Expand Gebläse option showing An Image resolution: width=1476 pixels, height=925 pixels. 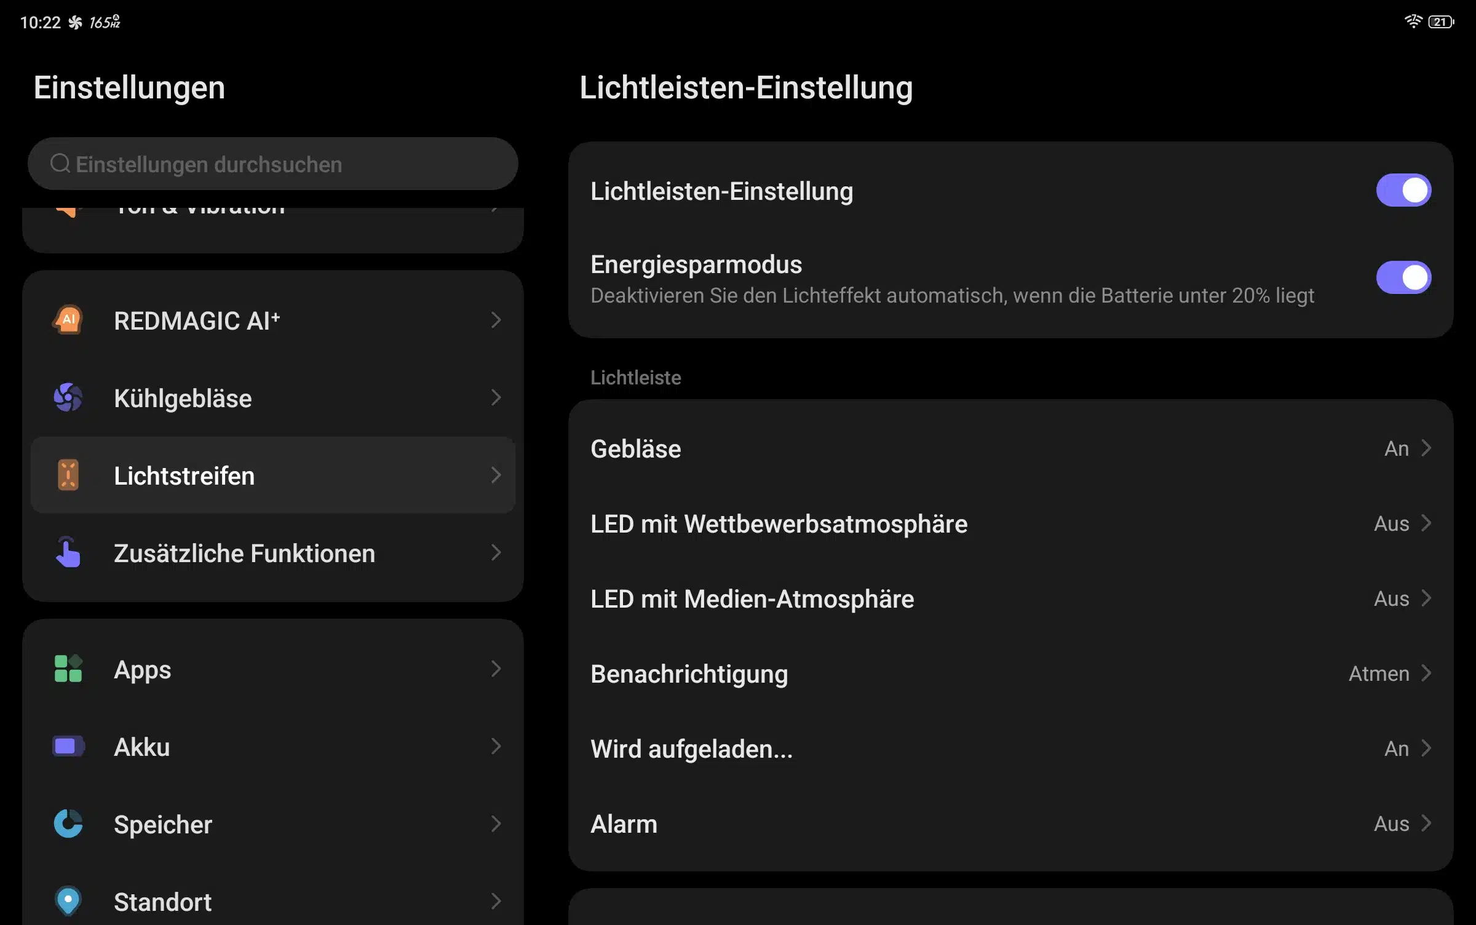[x=1010, y=448]
